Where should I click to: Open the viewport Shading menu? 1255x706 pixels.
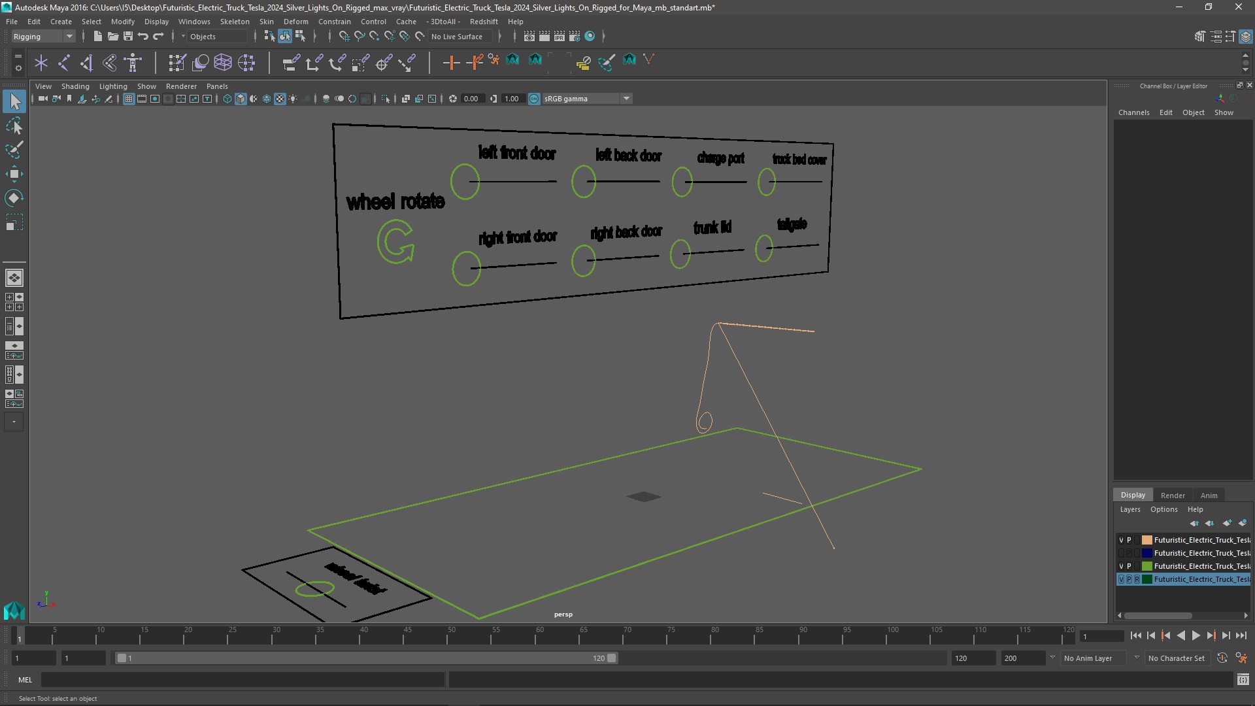click(x=75, y=86)
